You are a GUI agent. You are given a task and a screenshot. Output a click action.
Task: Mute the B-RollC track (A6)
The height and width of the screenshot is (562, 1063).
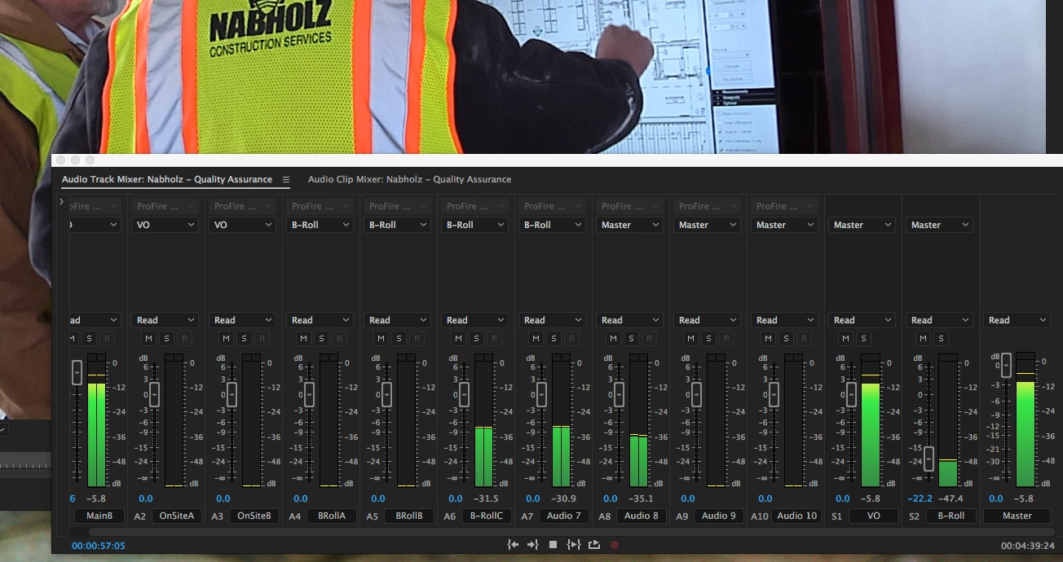pos(458,339)
